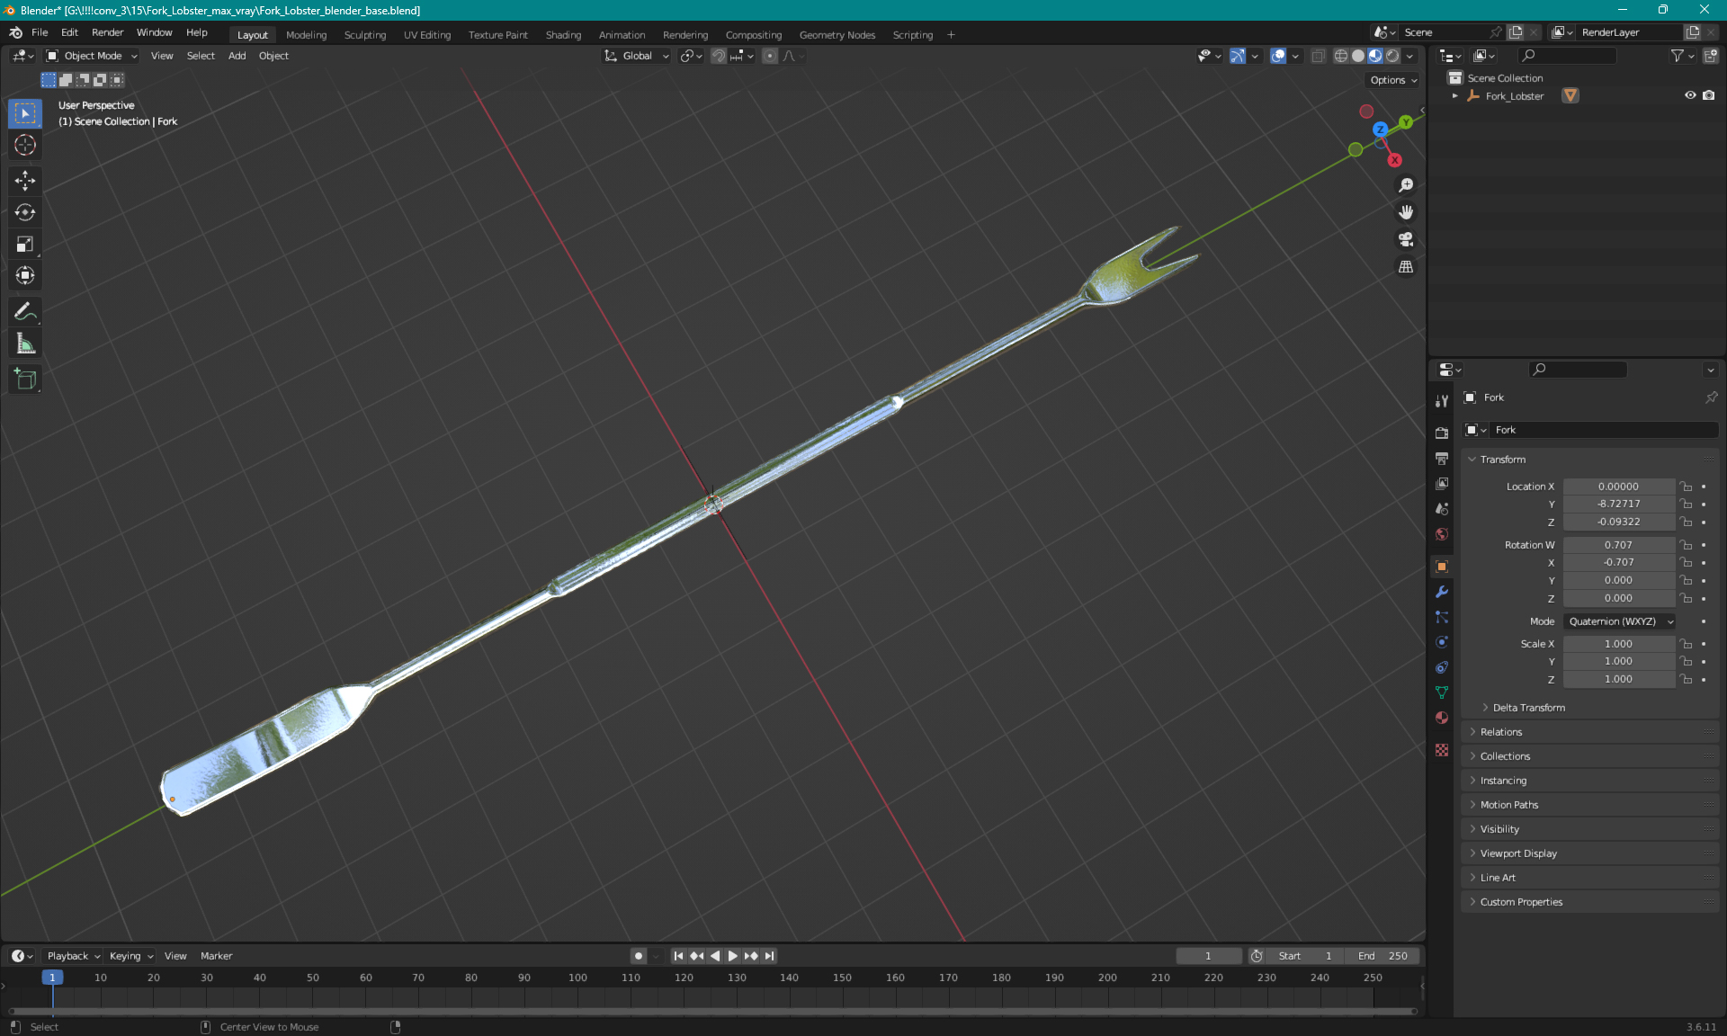Image resolution: width=1727 pixels, height=1036 pixels.
Task: Open the World properties tab
Action: click(1442, 534)
